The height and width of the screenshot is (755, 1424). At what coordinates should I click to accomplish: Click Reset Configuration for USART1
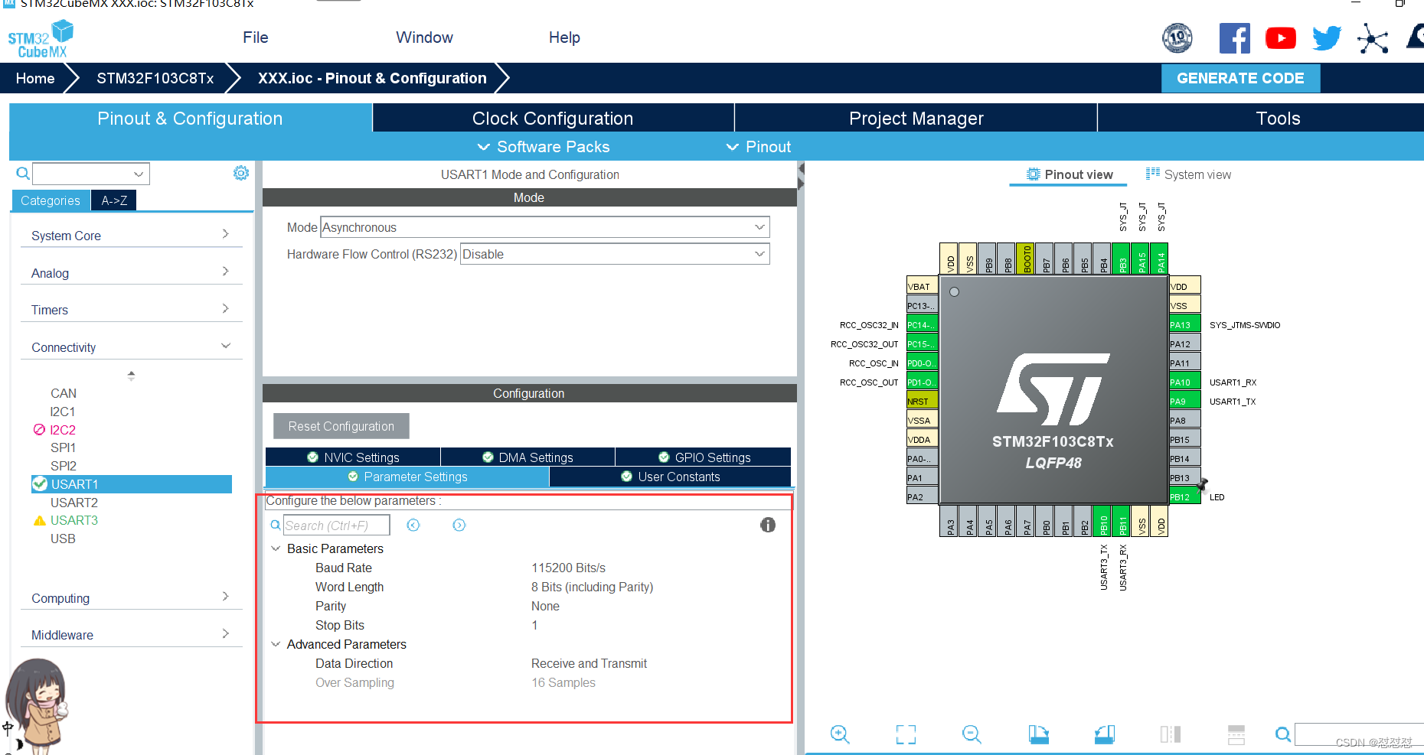point(341,426)
